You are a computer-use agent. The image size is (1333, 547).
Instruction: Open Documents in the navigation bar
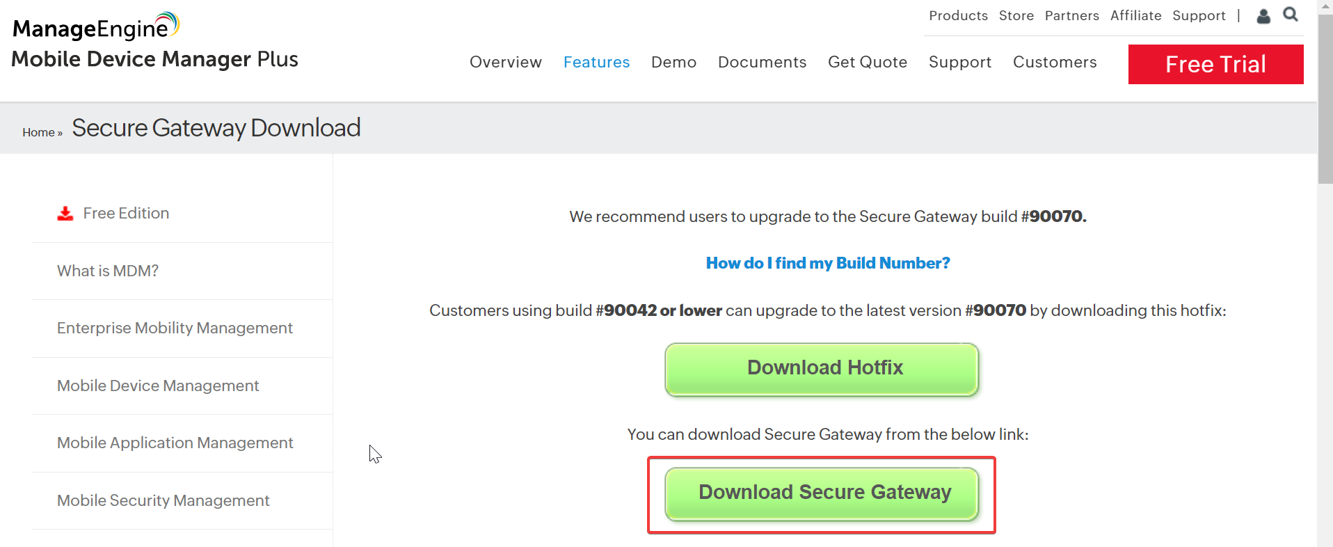pos(762,62)
